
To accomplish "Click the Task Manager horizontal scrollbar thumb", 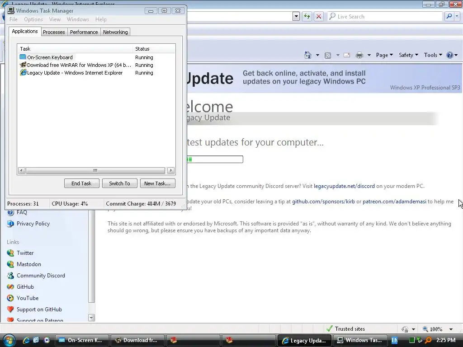I will tap(95, 170).
